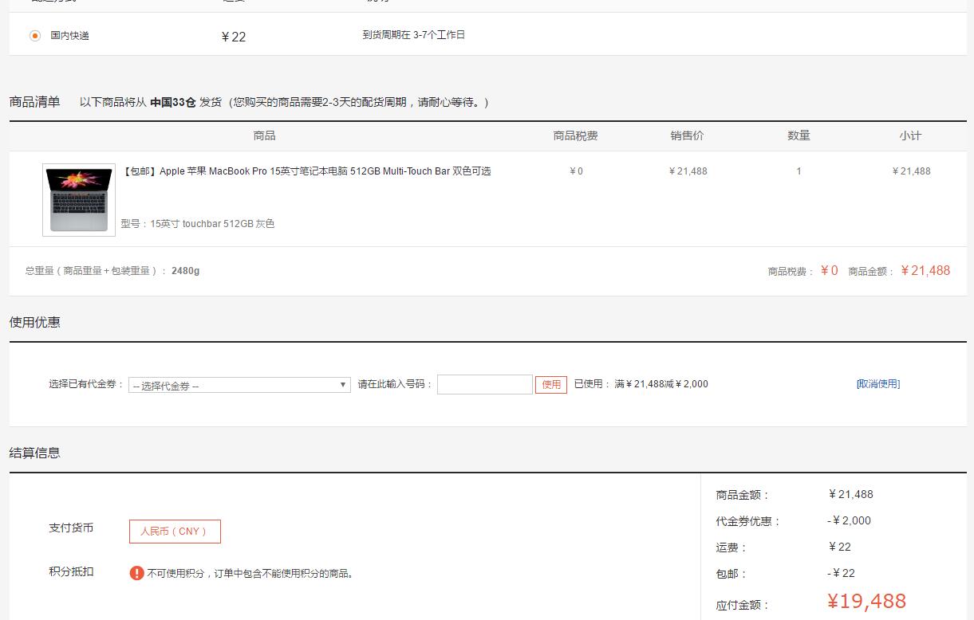Screen dimensions: 974x620
Task: Click the 满¥21,488减¥2,000 coupon description text
Action: pos(661,384)
